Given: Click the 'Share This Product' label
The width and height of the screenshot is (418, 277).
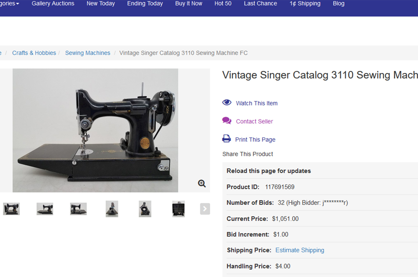Looking at the screenshot, I should [248, 154].
